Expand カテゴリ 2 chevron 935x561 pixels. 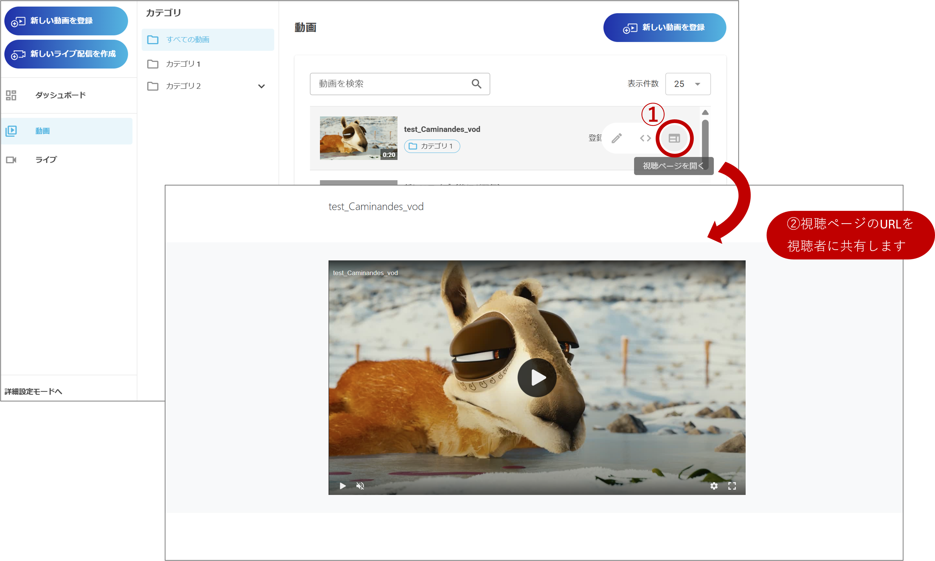click(261, 86)
